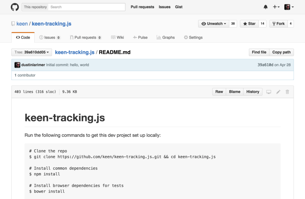Screen dimensions: 305x199
Task: Click keen-tracking.js in the file breadcrumb
Action: (x=75, y=52)
